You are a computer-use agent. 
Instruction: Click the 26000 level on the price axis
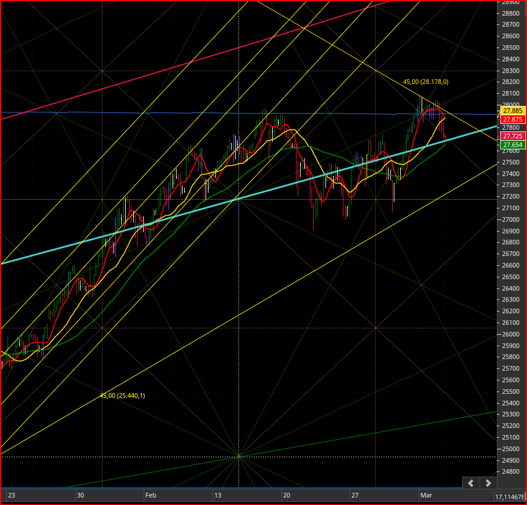click(x=511, y=334)
